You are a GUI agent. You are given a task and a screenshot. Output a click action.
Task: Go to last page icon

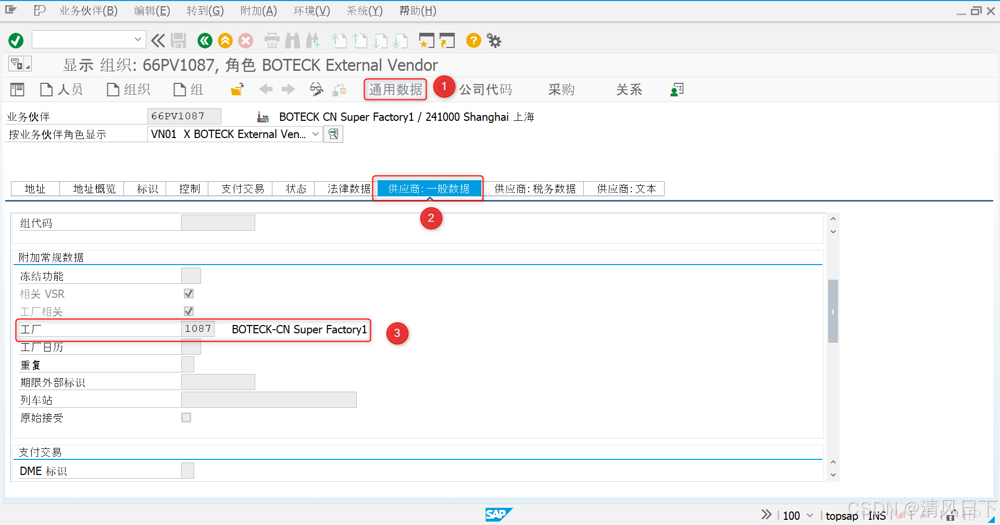[401, 40]
